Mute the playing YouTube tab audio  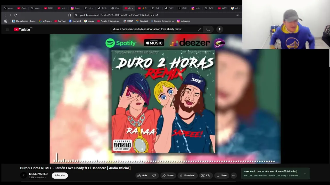click(129, 8)
